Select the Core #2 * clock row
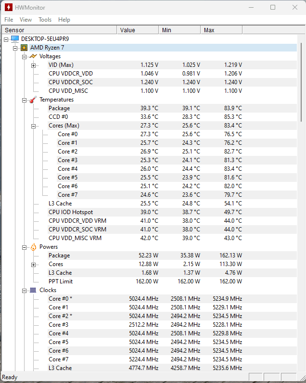 (x=172, y=316)
